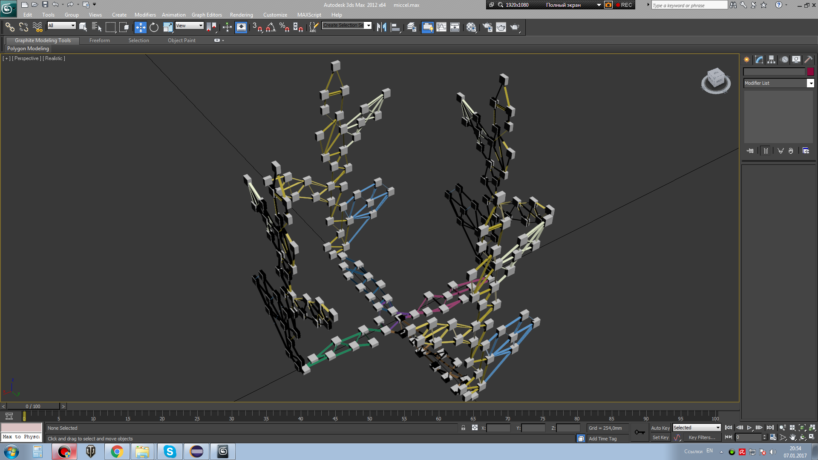Activate the Select and Rotate tool
This screenshot has height=460, width=818.
pyautogui.click(x=154, y=27)
